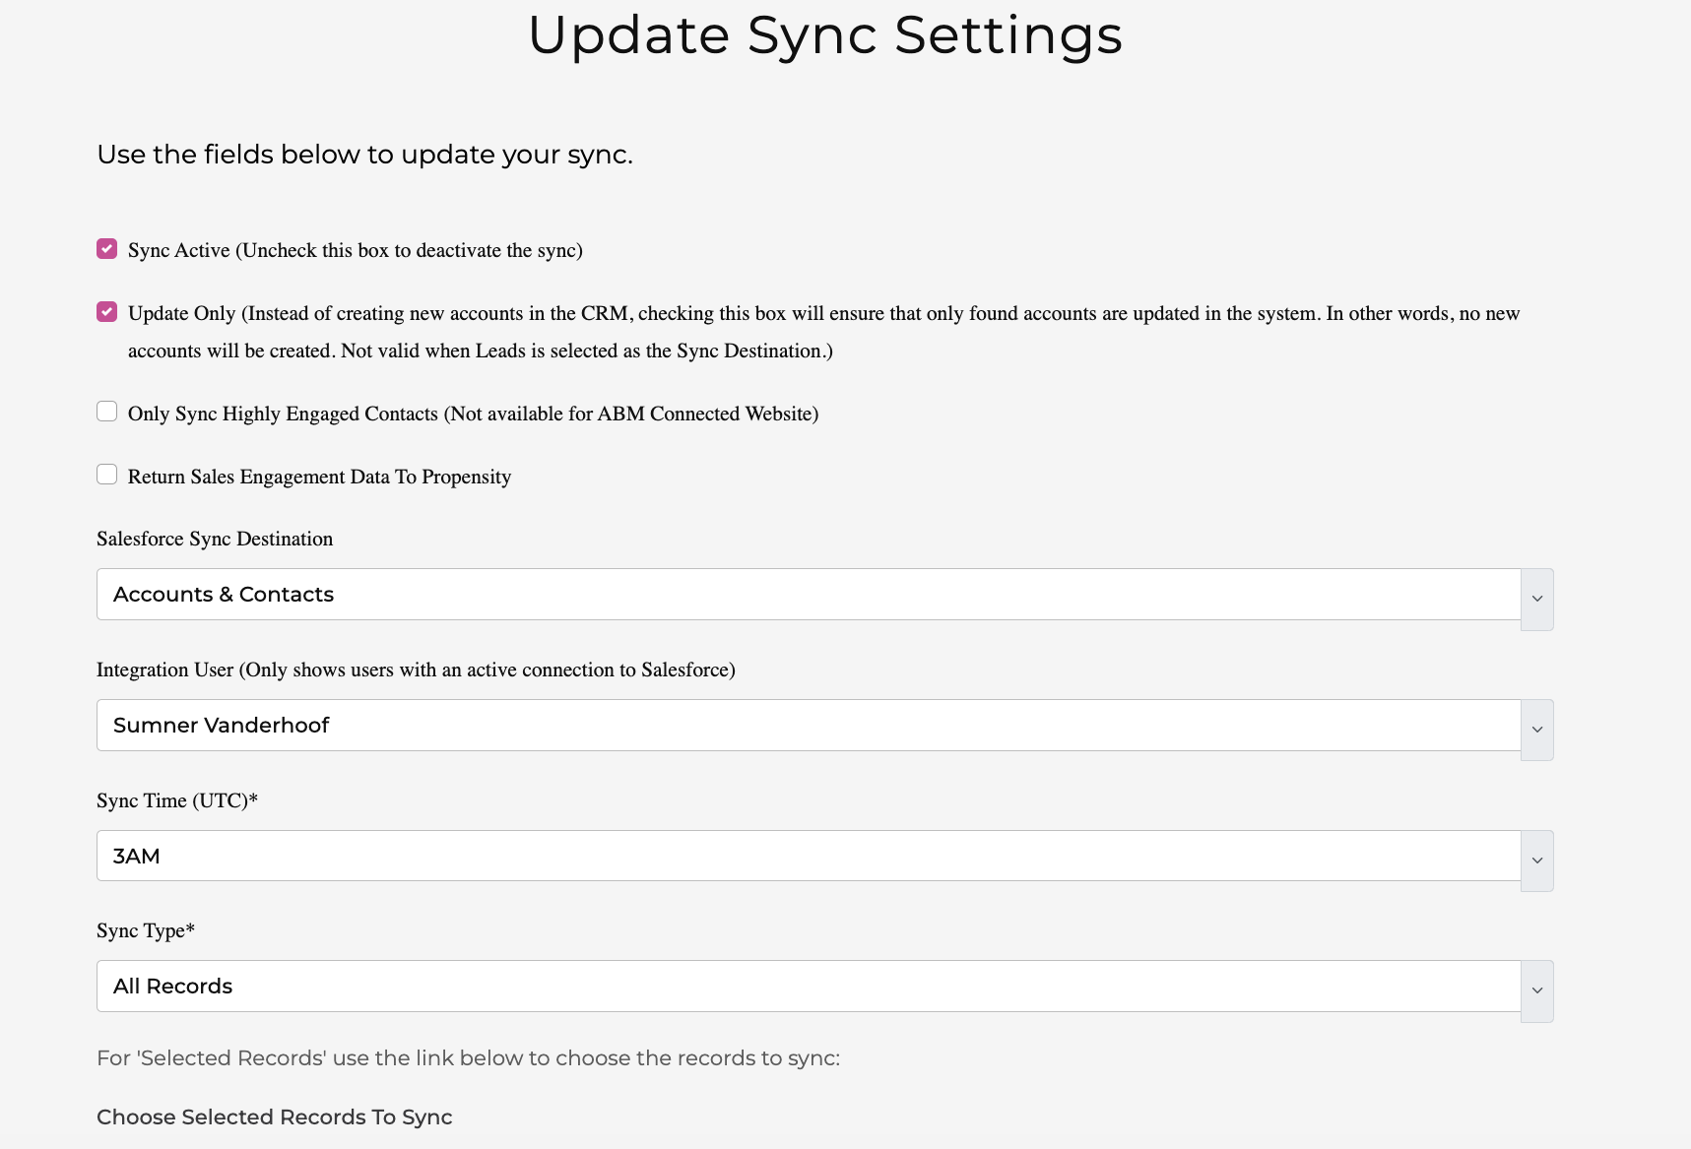Viewport: 1691px width, 1149px height.
Task: Disable the Update Only option
Action: [106, 312]
